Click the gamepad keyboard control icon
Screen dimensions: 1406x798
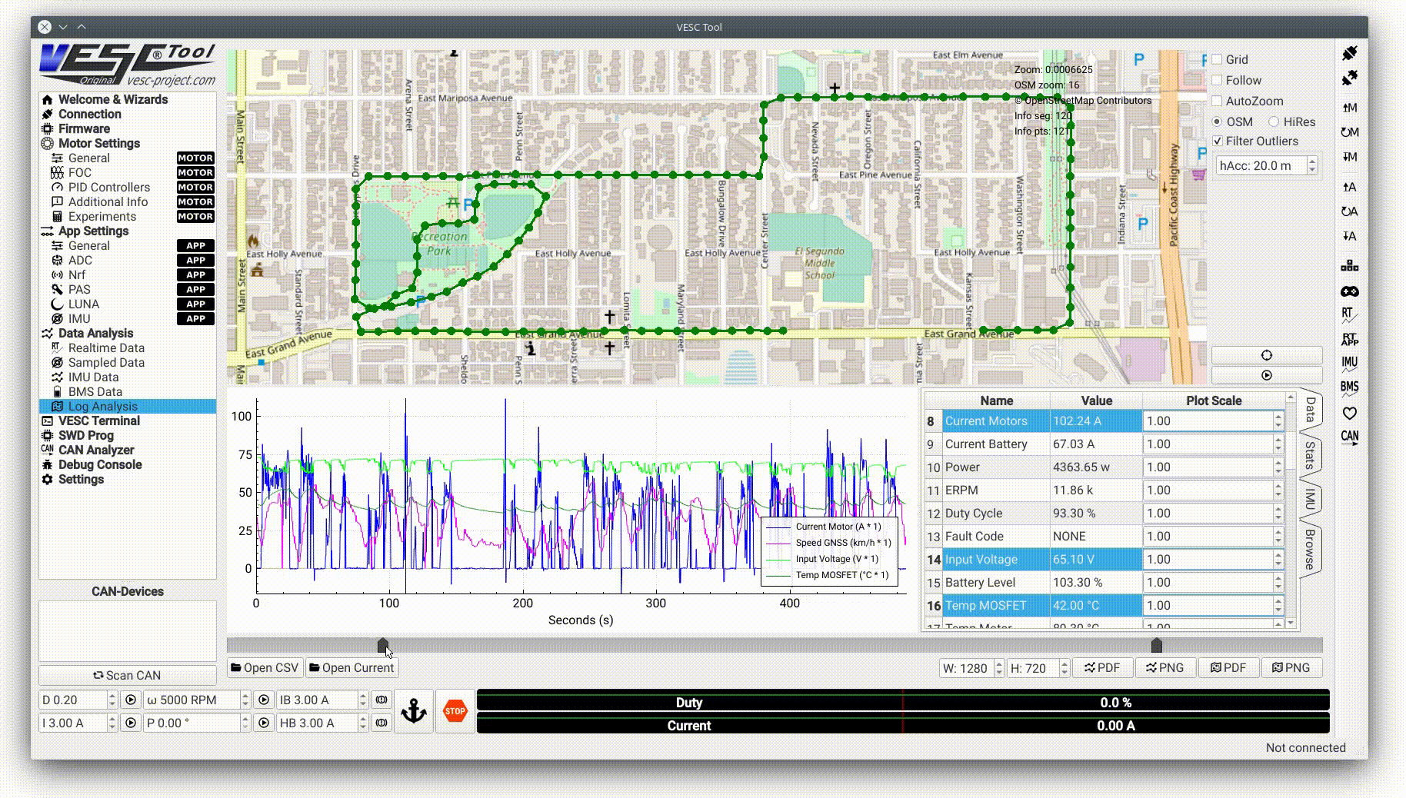[x=1349, y=291]
